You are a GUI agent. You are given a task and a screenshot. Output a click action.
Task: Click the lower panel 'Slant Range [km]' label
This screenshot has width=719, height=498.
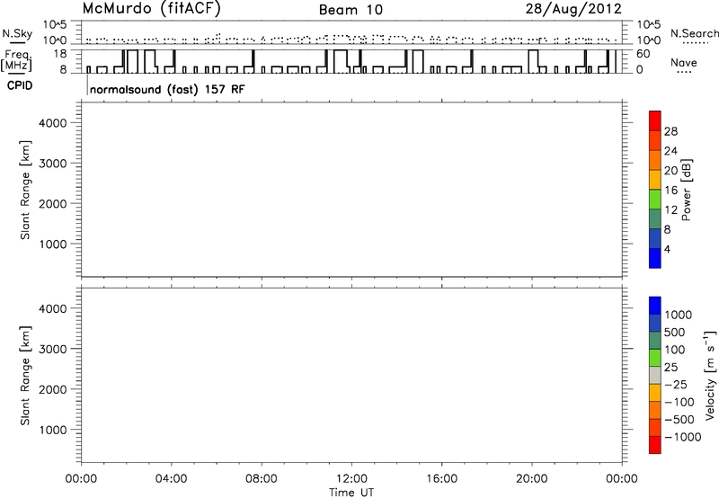tap(25, 376)
